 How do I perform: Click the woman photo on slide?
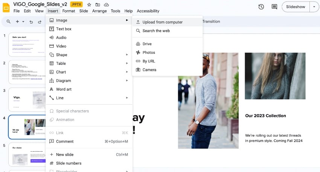pyautogui.click(x=275, y=76)
